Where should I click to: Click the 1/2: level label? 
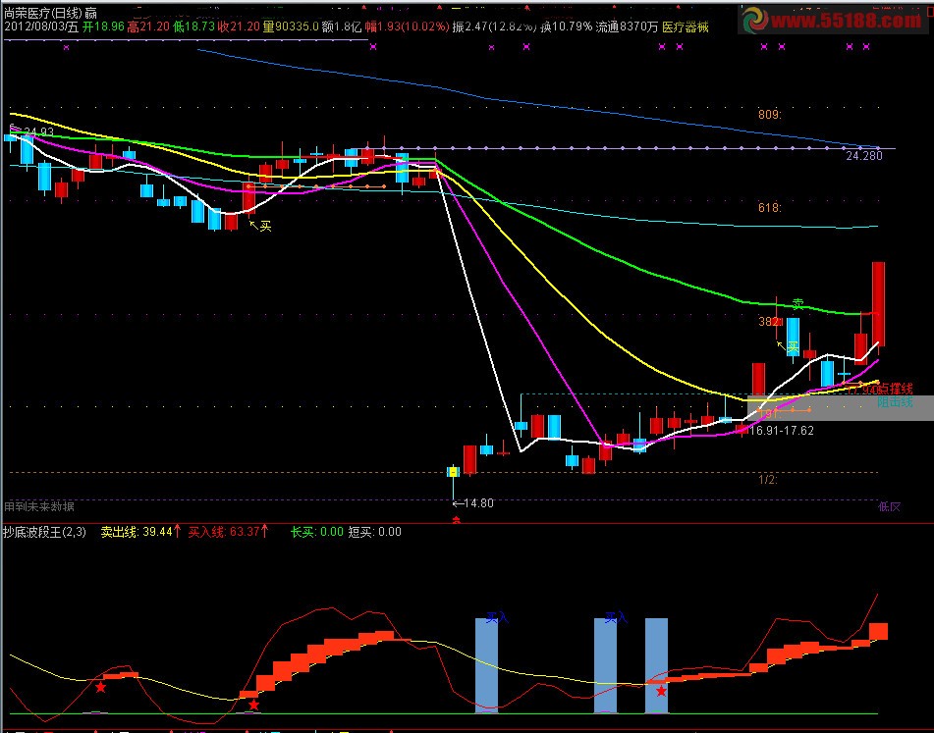point(768,480)
